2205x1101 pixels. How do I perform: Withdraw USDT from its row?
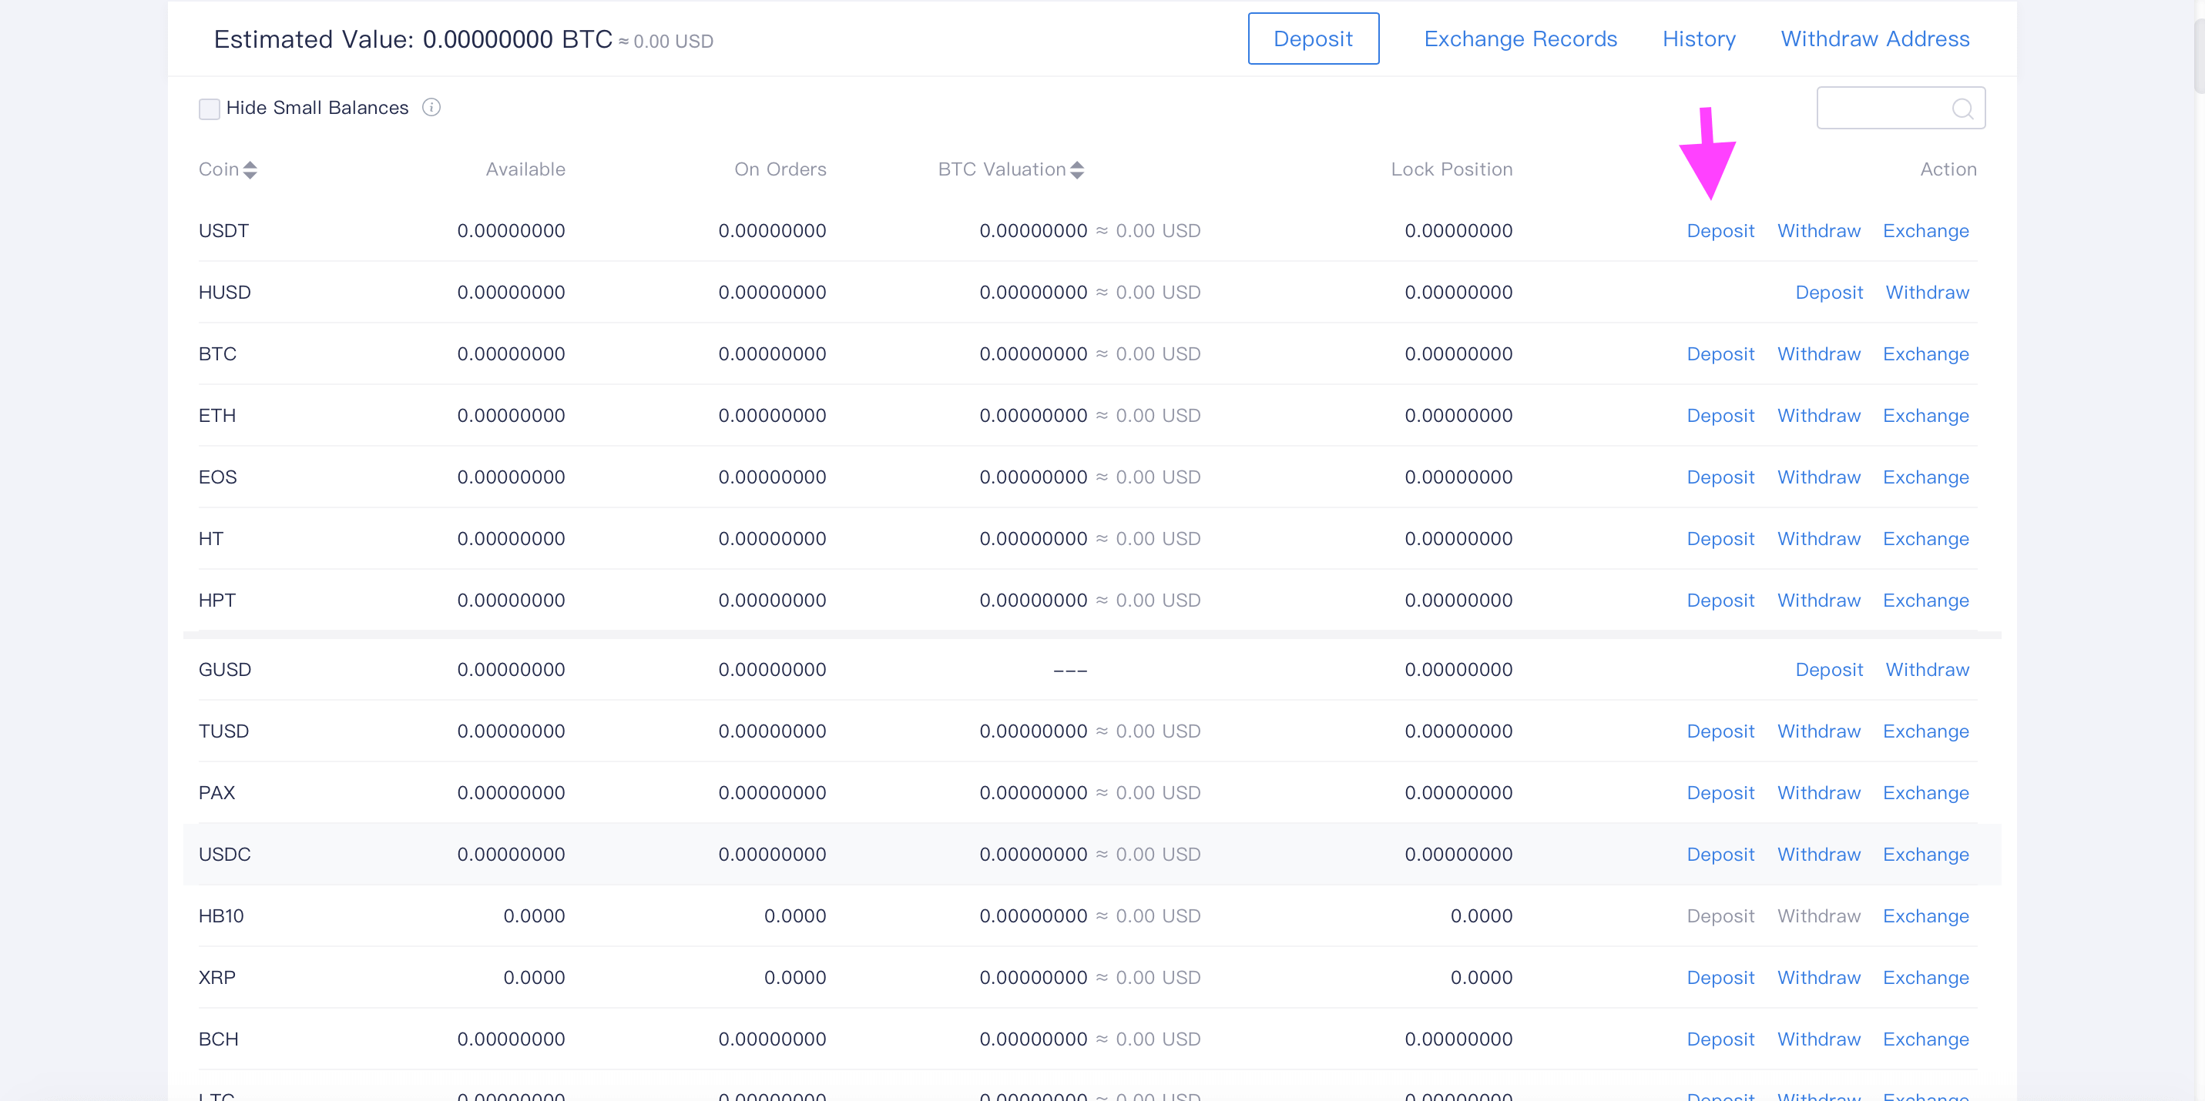pos(1818,231)
